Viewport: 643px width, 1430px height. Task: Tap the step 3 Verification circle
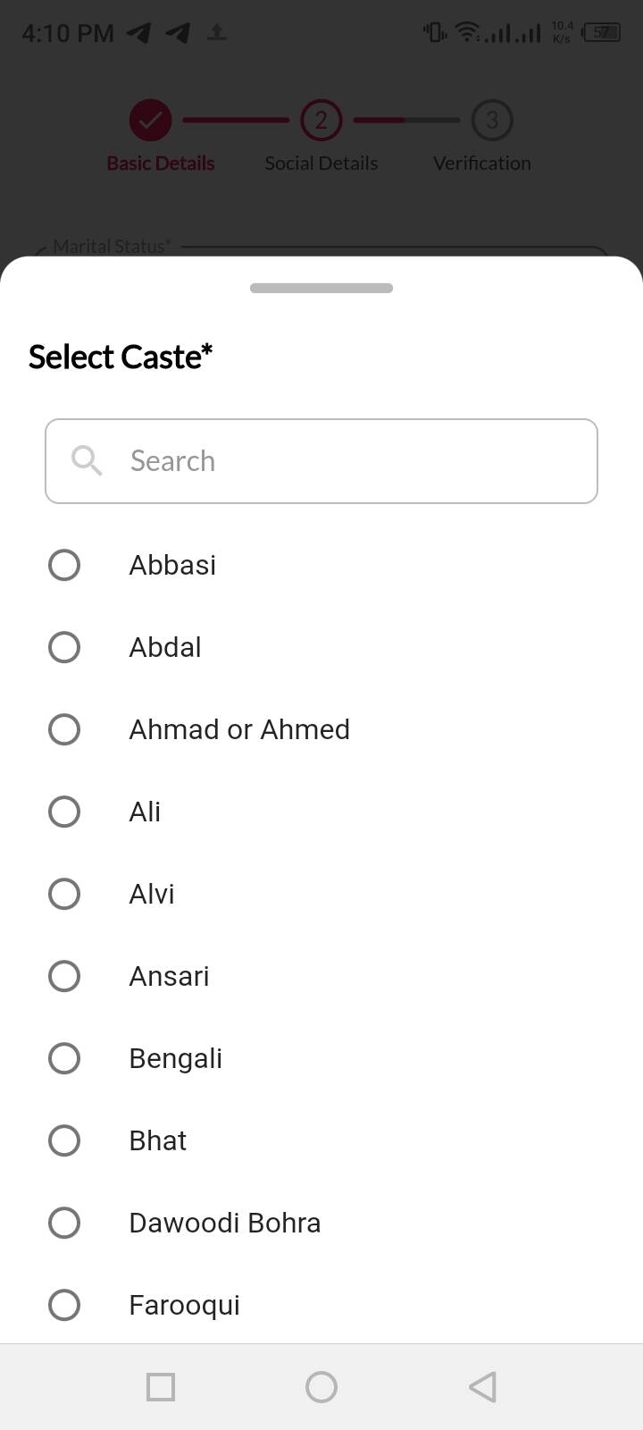(491, 120)
